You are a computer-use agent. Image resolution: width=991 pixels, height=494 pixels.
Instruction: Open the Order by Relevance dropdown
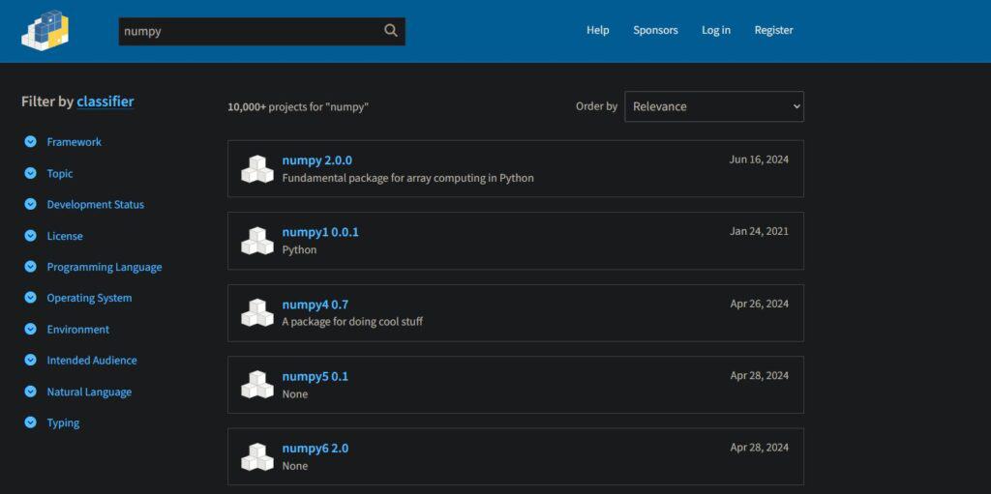click(714, 106)
